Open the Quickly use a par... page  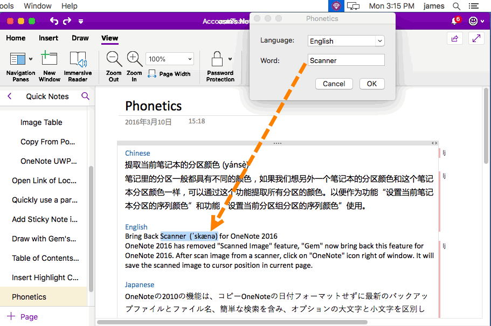(45, 200)
